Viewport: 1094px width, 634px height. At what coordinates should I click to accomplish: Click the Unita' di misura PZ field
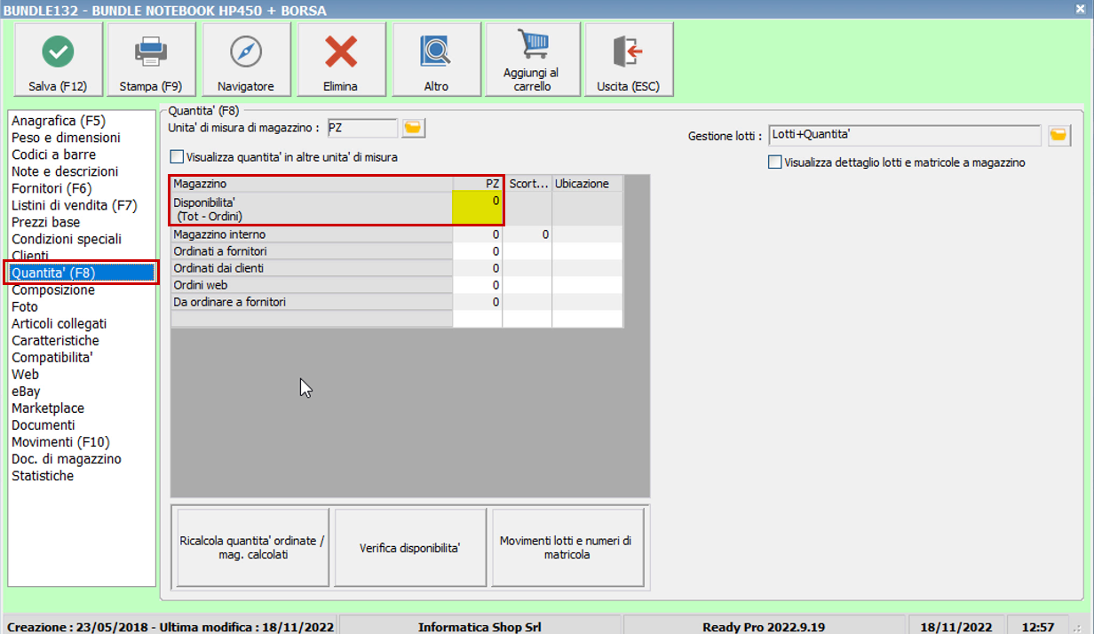coord(362,129)
